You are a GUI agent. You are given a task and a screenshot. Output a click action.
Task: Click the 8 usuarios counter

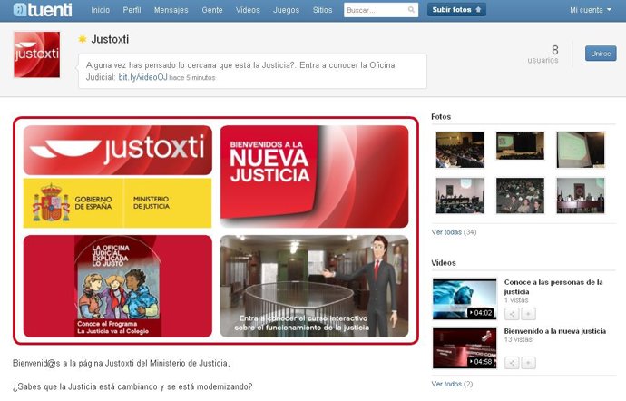coord(543,54)
